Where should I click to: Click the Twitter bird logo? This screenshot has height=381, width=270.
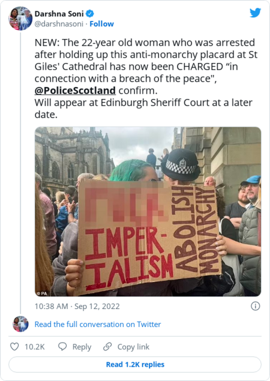[255, 13]
